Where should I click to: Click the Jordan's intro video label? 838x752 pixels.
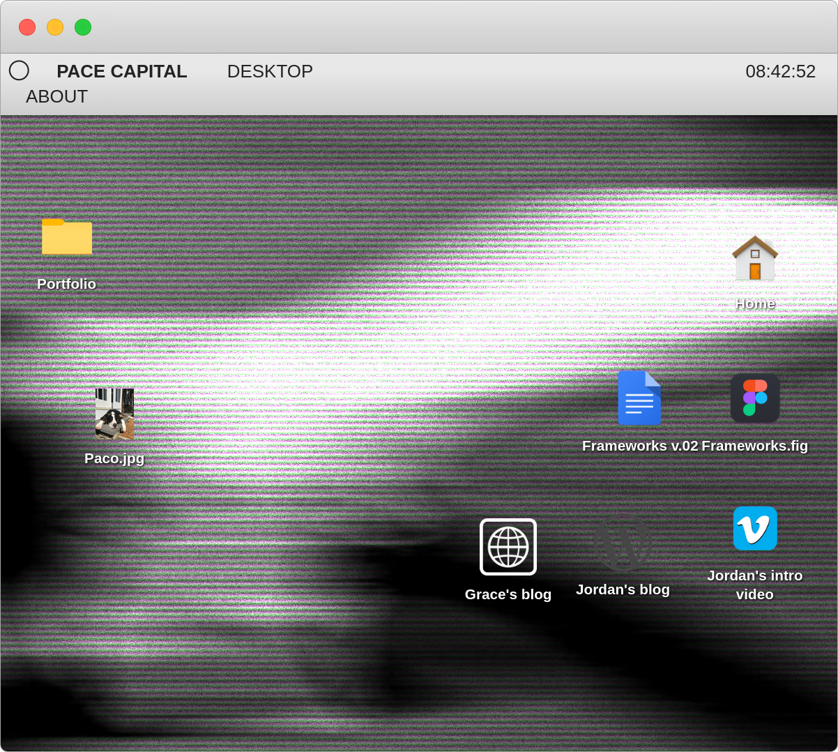pos(755,585)
